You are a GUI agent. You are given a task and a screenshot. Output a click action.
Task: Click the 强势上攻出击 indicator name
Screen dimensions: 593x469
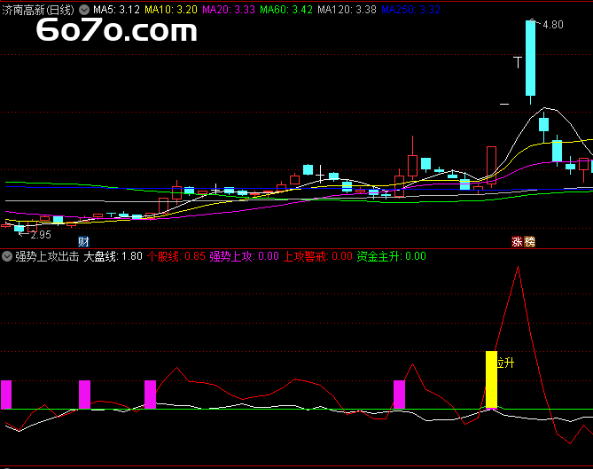[47, 256]
